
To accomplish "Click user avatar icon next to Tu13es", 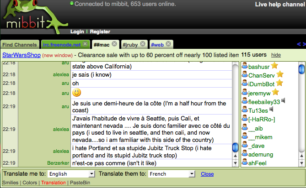I will (x=245, y=110).
